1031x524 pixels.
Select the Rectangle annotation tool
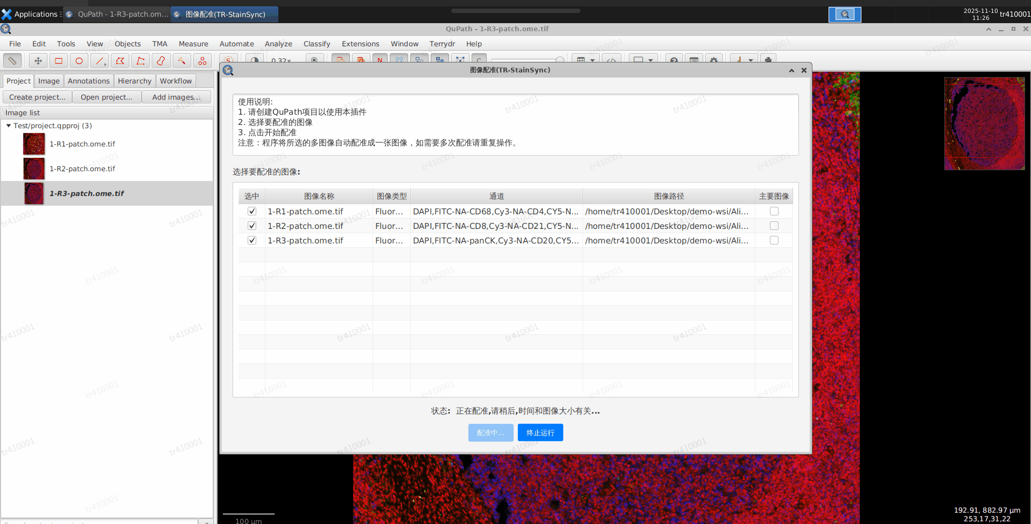pos(58,61)
